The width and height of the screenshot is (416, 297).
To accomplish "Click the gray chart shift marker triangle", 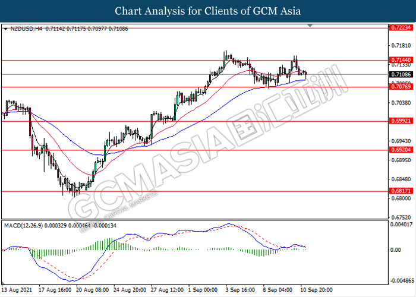I will [x=310, y=26].
